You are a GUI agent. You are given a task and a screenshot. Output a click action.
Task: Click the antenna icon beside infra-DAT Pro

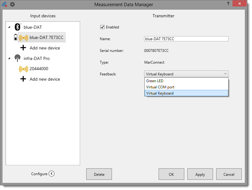(x=17, y=58)
